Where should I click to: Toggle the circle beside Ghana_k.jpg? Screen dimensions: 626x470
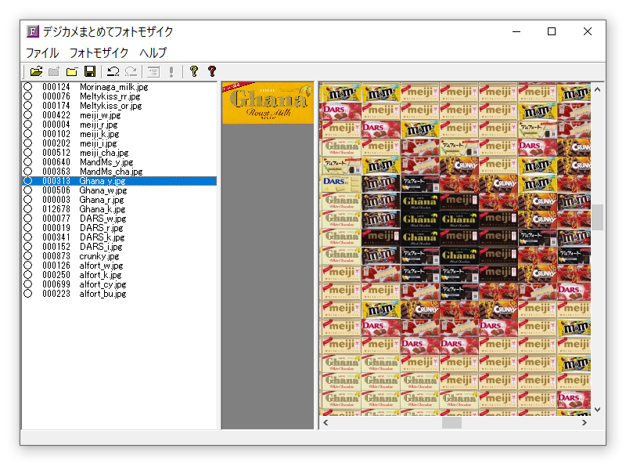click(x=27, y=209)
